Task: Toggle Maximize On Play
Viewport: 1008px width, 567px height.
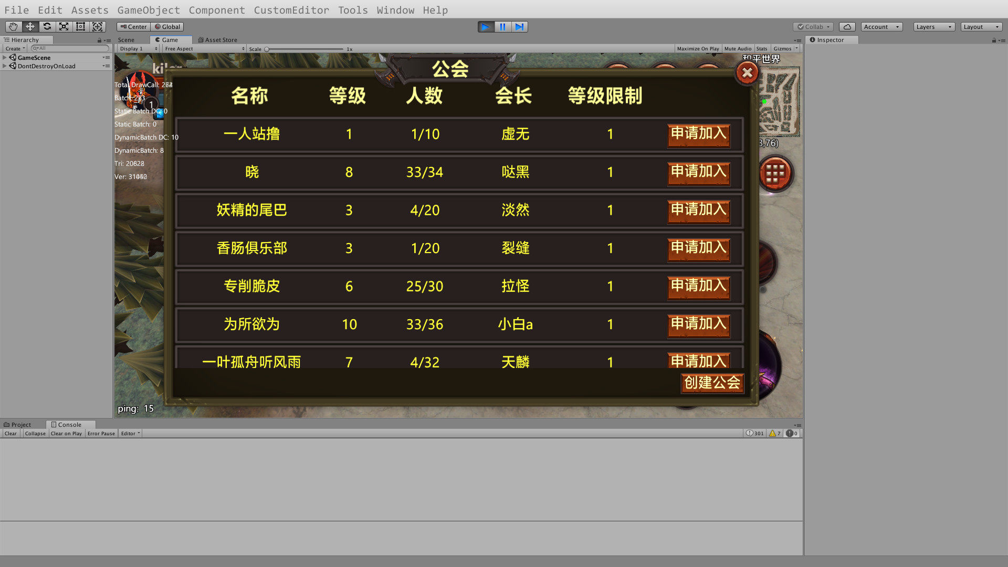Action: (x=698, y=49)
